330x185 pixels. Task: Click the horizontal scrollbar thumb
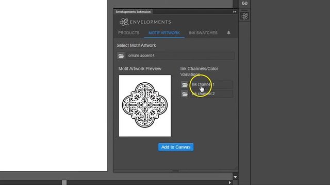tap(64, 182)
